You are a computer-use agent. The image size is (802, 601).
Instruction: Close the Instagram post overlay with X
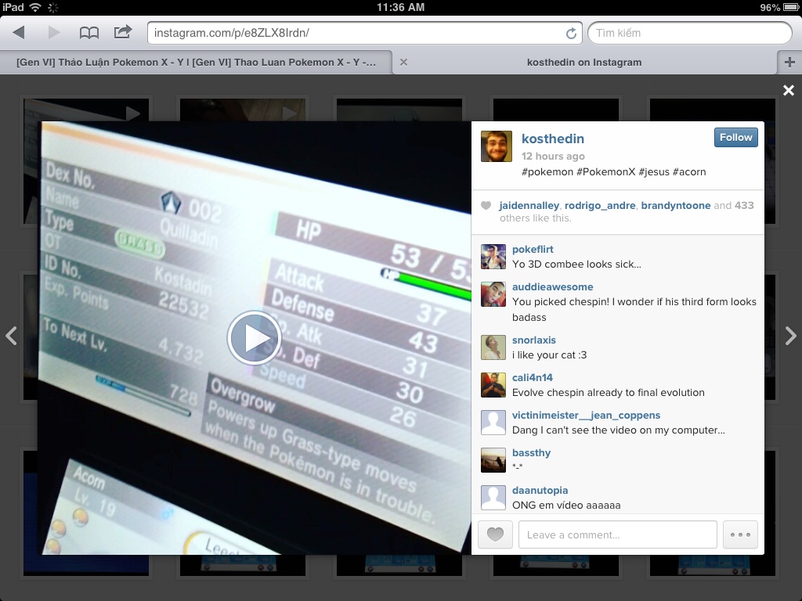pos(788,91)
